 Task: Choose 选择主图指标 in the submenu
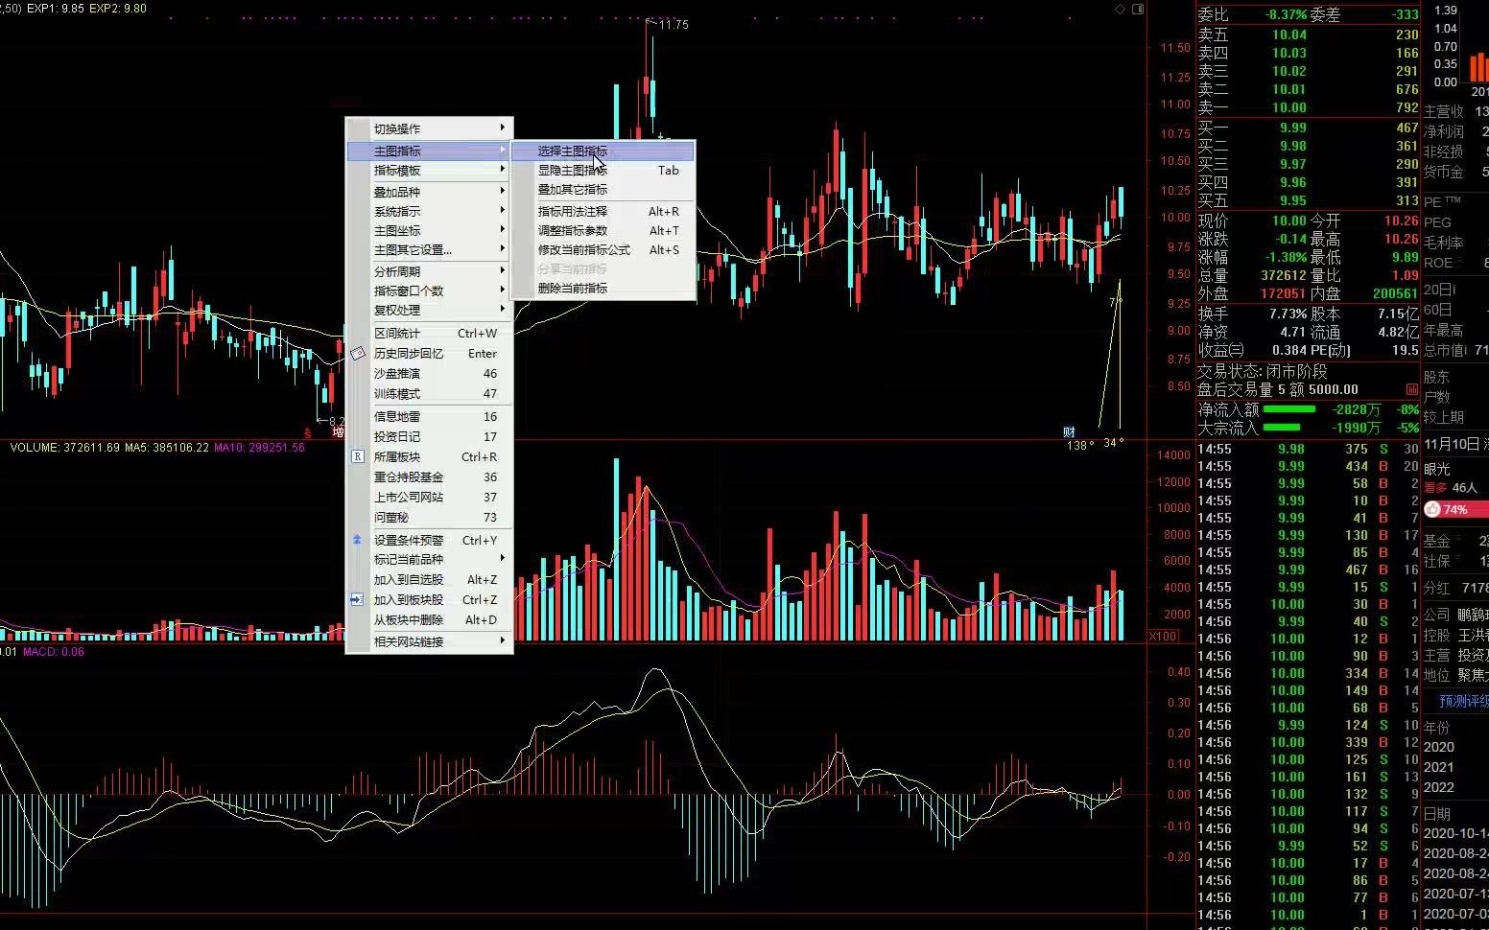603,151
